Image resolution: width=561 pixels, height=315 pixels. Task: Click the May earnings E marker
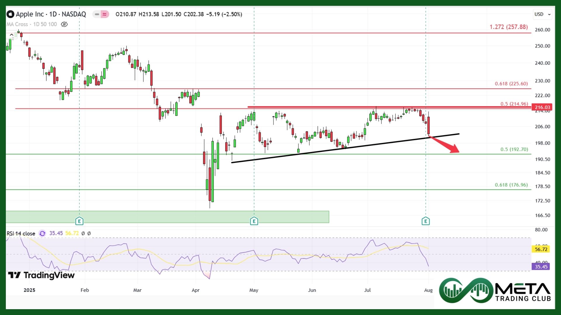click(254, 221)
